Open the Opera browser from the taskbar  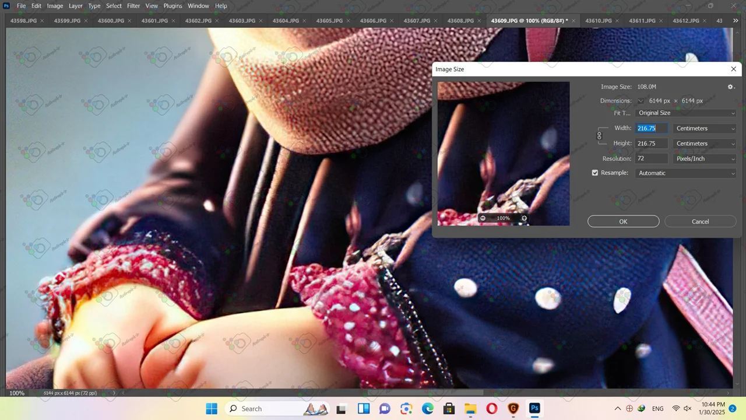[491, 408]
